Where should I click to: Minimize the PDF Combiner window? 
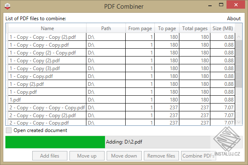210,5
